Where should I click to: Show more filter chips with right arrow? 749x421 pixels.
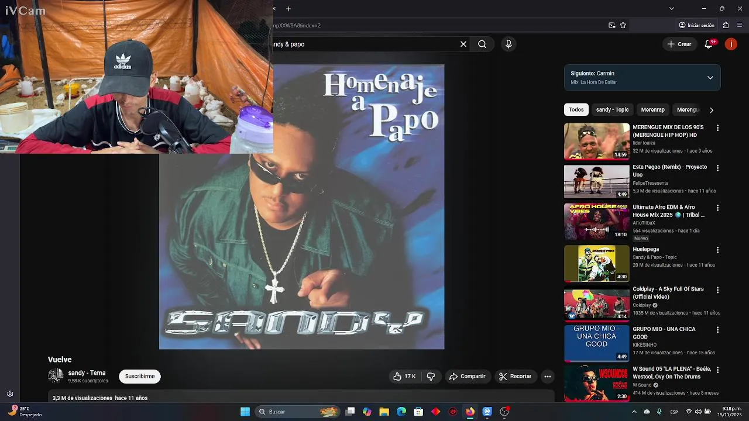click(712, 110)
